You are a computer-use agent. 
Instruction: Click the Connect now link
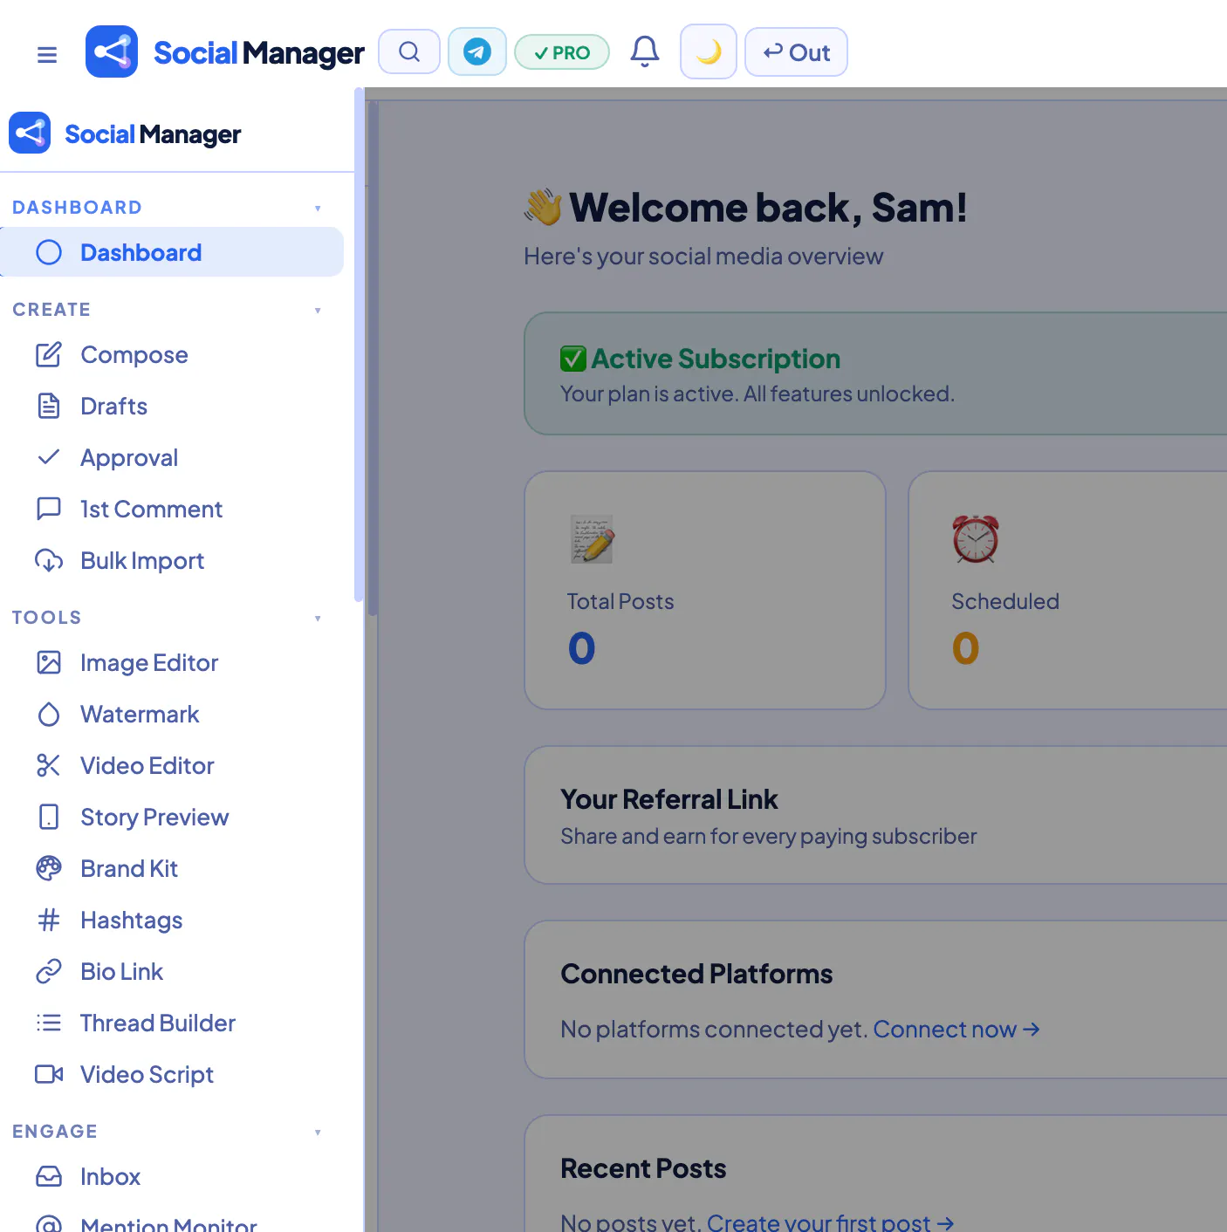956,1030
